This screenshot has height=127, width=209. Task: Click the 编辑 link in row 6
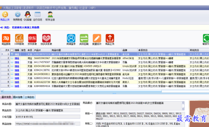(17, 74)
